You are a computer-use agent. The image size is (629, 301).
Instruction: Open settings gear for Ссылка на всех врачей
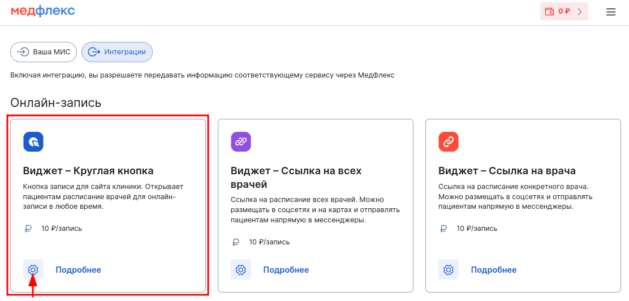(x=241, y=270)
